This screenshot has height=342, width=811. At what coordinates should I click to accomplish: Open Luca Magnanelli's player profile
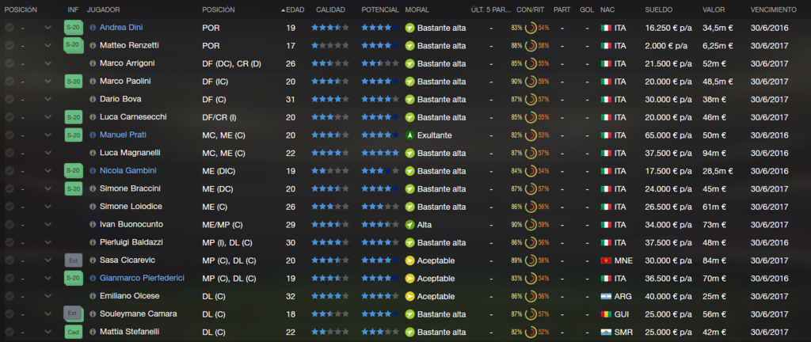tap(131, 153)
